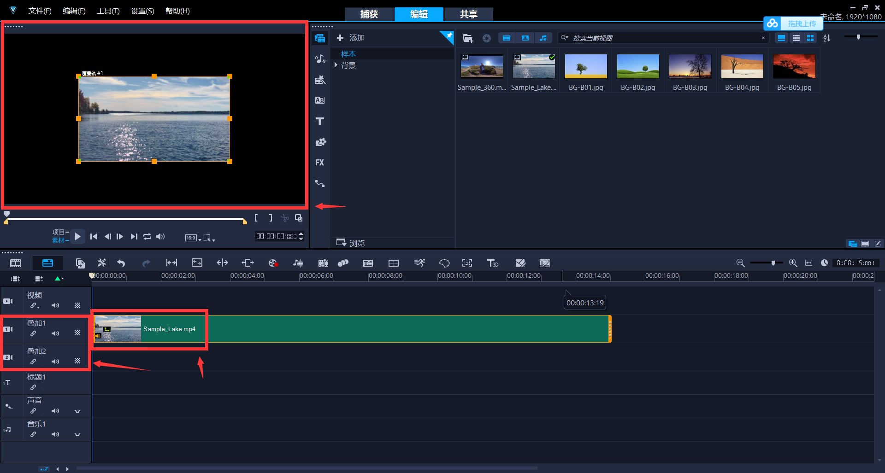Fit project in timeline window
885x473 pixels.
(x=808, y=263)
